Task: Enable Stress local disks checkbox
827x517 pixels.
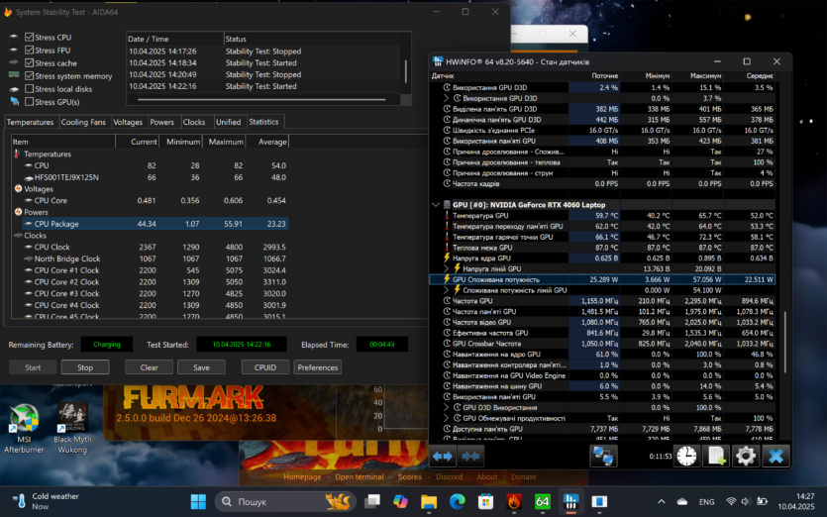Action: coord(30,88)
